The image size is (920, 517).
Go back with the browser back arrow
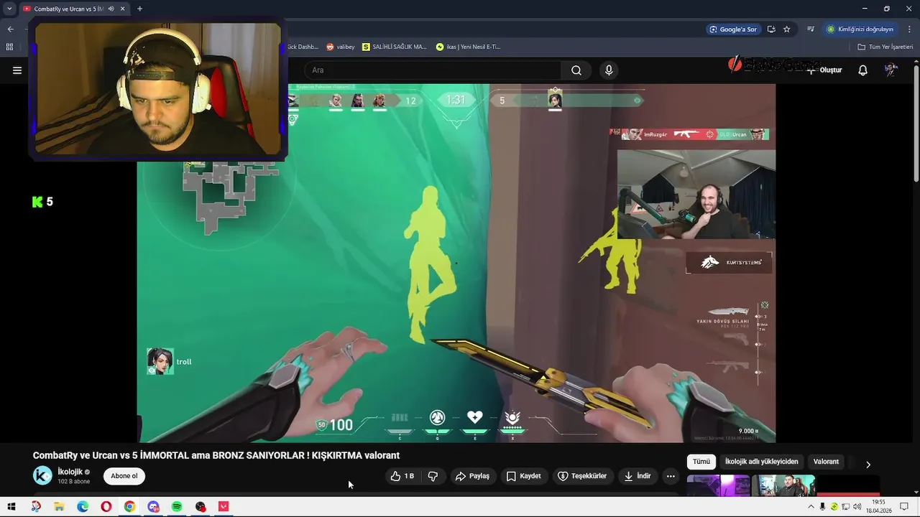10,29
